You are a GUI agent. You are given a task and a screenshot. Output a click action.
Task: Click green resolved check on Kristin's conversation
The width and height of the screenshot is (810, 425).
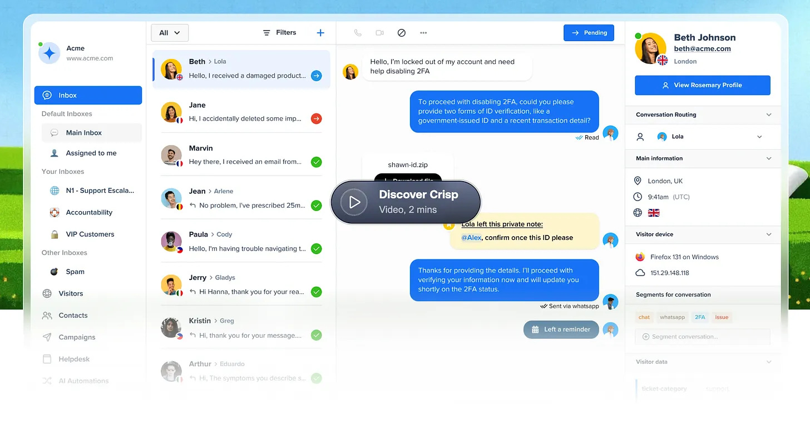click(x=316, y=335)
